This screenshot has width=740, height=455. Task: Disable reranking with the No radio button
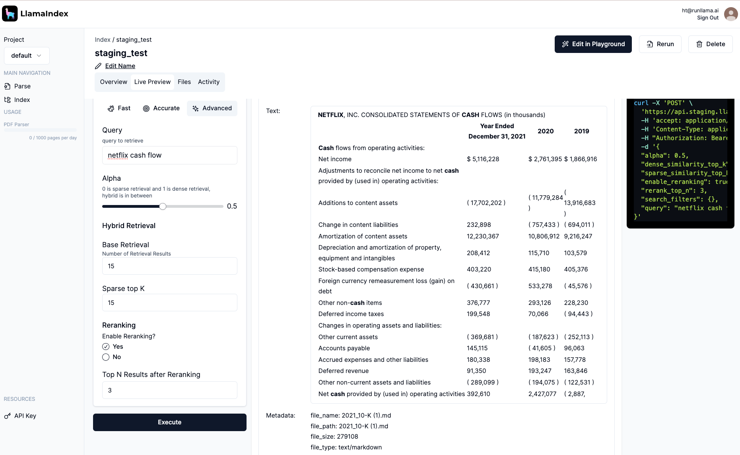pyautogui.click(x=106, y=357)
